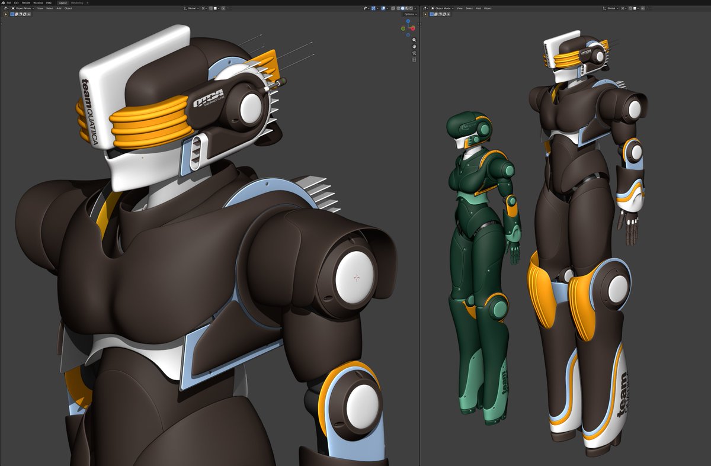711x466 pixels.
Task: Open the Render menu
Action: [26, 3]
